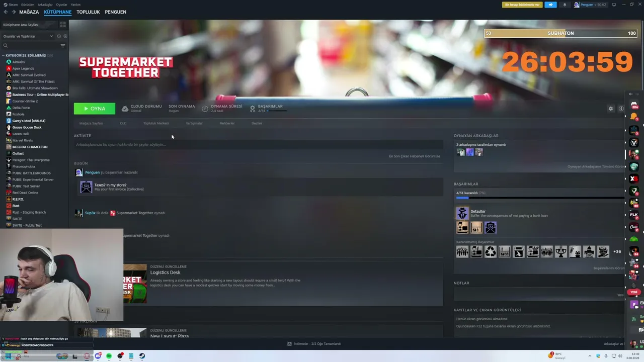Open the MAĞAZA store tab
This screenshot has height=362, width=644.
29,12
